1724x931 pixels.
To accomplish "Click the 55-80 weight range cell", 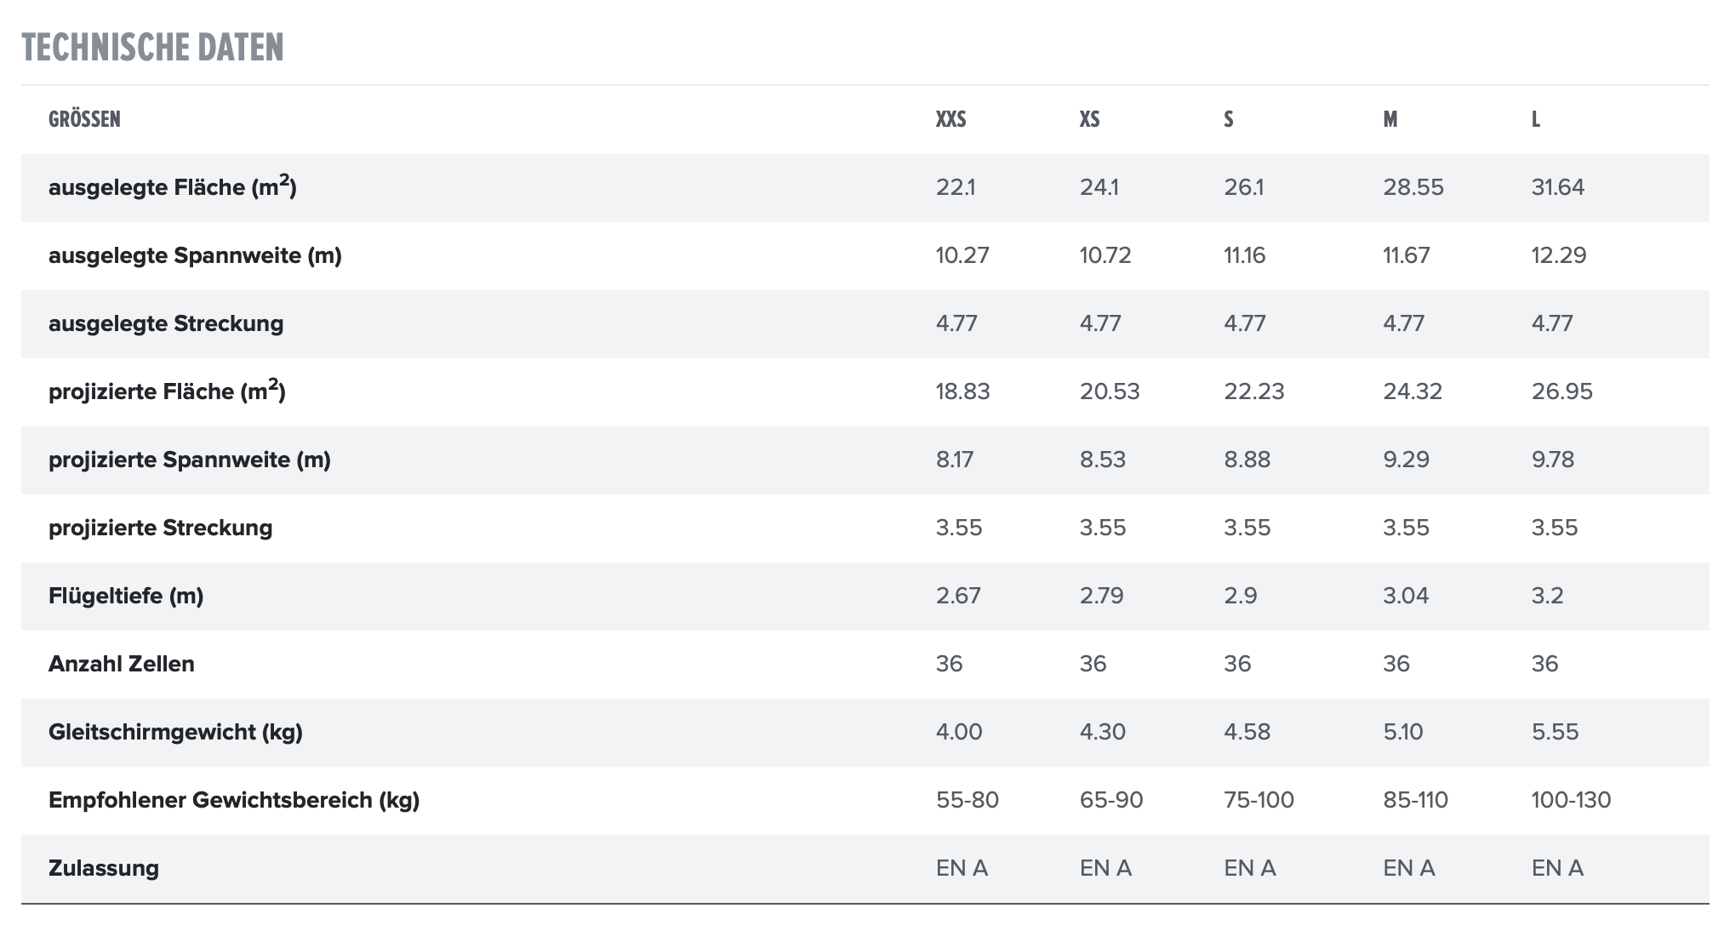I will tap(967, 800).
